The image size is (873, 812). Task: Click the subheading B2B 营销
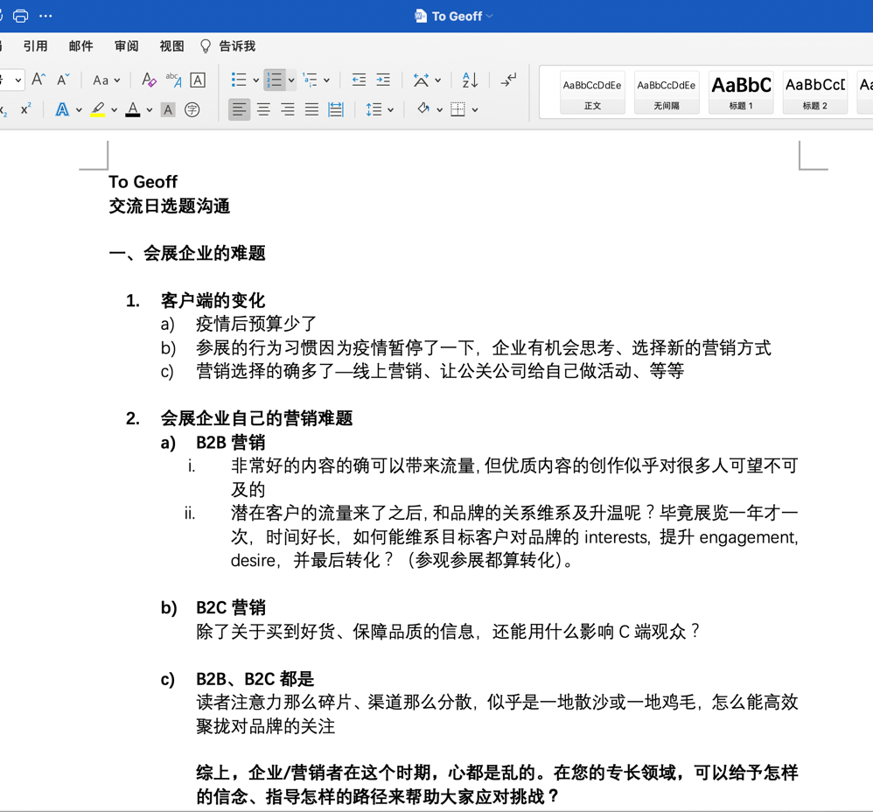[x=231, y=442]
